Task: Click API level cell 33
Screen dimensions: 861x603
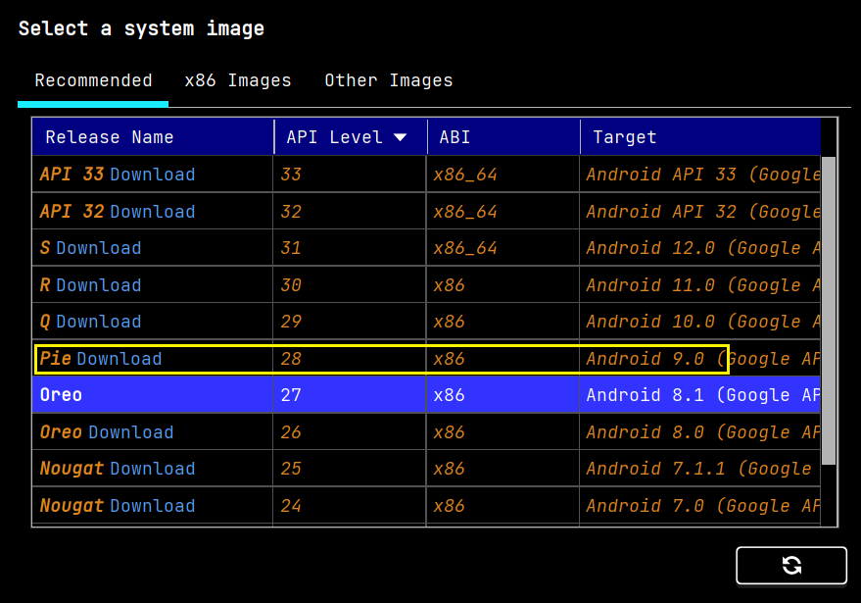Action: 350,175
